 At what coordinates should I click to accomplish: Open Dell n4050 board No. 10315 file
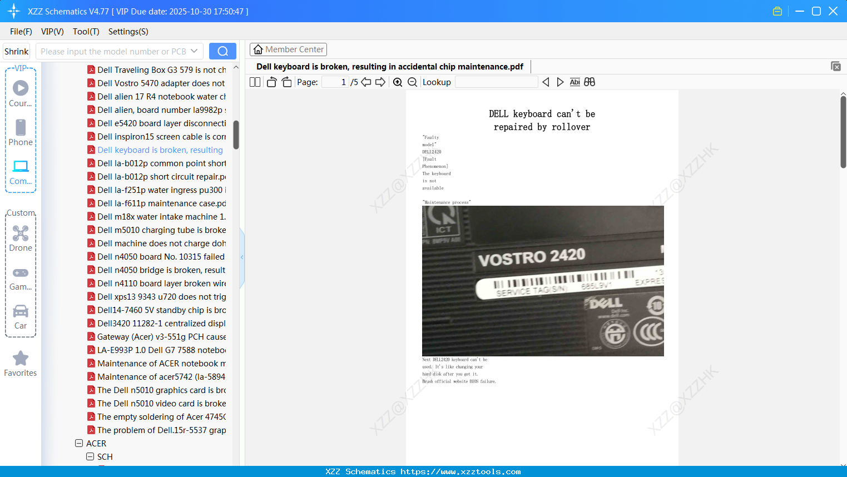pyautogui.click(x=156, y=257)
